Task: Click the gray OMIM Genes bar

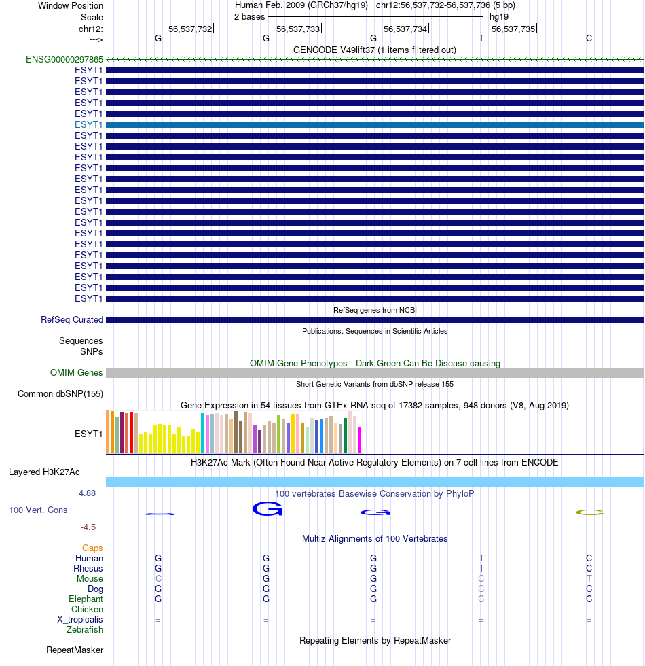Action: pyautogui.click(x=375, y=373)
